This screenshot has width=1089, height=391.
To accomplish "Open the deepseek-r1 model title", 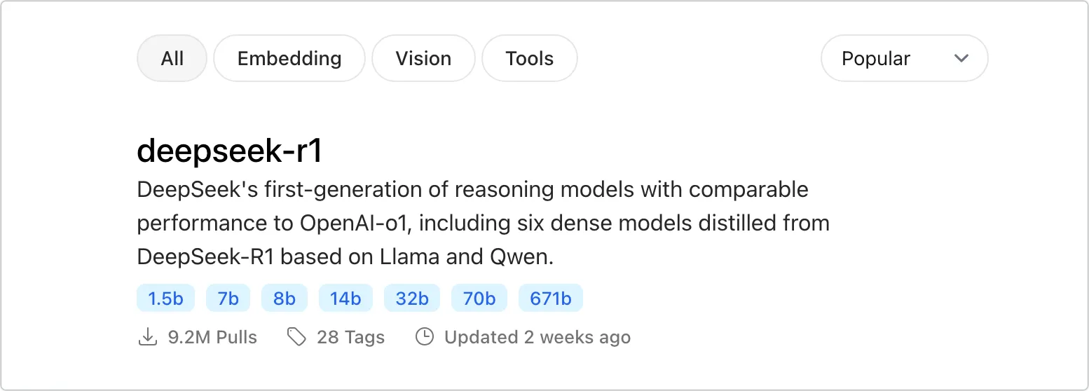I will click(x=229, y=151).
